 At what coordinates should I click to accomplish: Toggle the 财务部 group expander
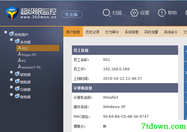click(11, 95)
